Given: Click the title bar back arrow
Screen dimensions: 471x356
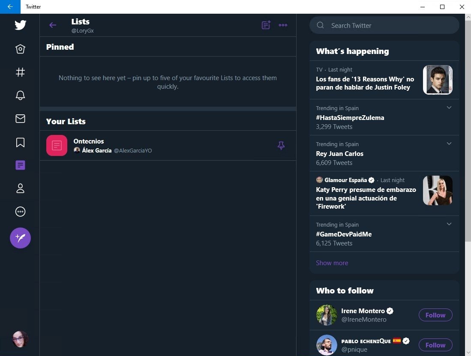Looking at the screenshot, I should (x=10, y=6).
